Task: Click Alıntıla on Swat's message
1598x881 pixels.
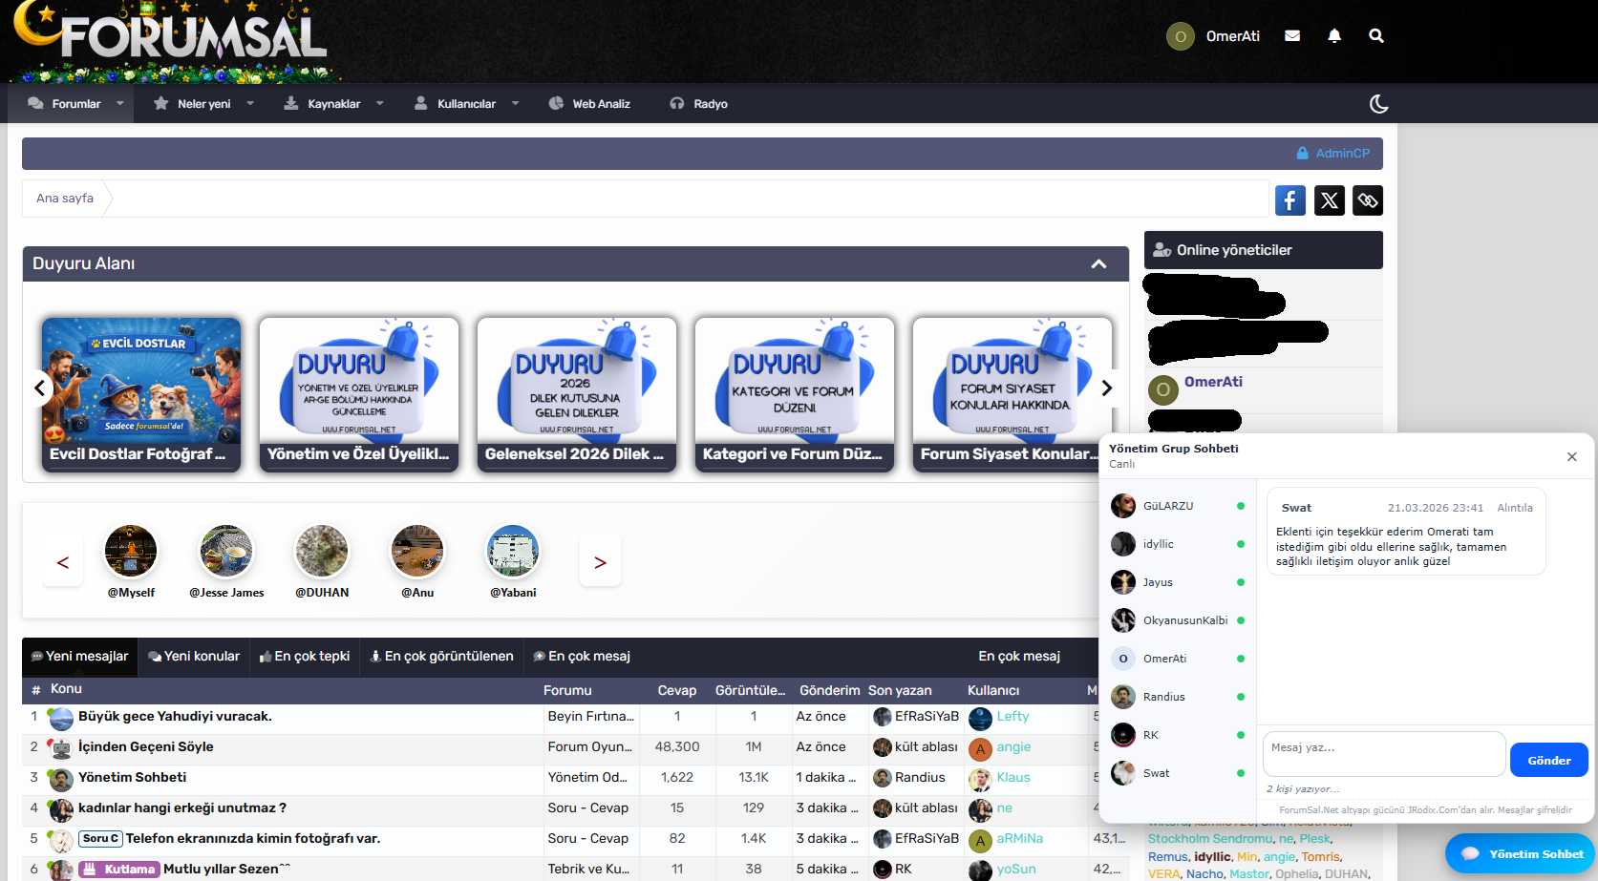Action: pyautogui.click(x=1515, y=508)
